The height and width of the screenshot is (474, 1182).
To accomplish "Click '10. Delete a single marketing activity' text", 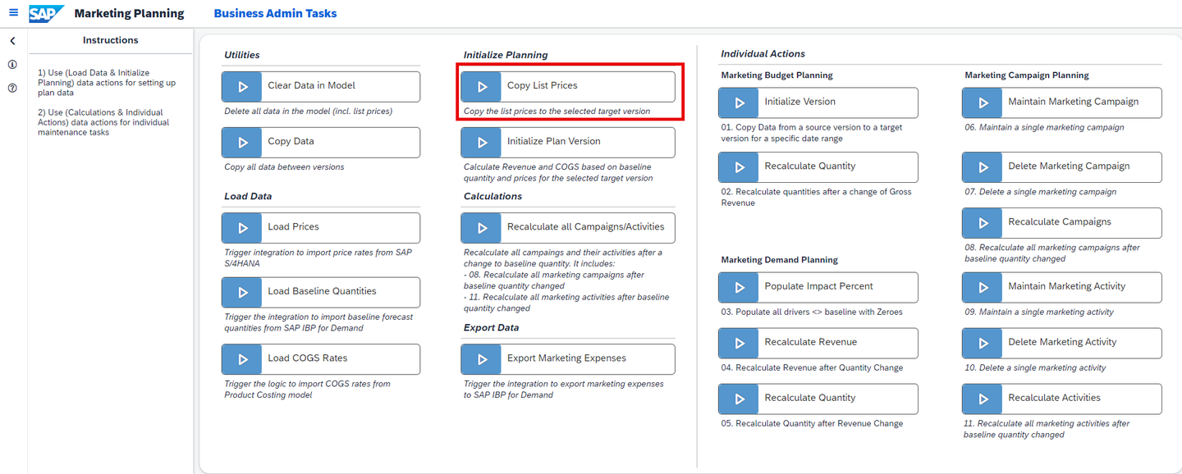I will [1035, 368].
